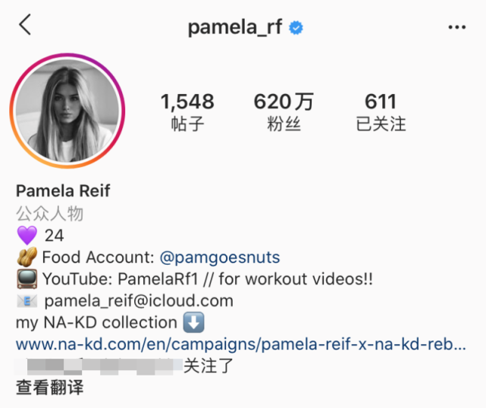486x408 pixels.
Task: Open the @pamgoesnuts food account mention
Action: 220,257
